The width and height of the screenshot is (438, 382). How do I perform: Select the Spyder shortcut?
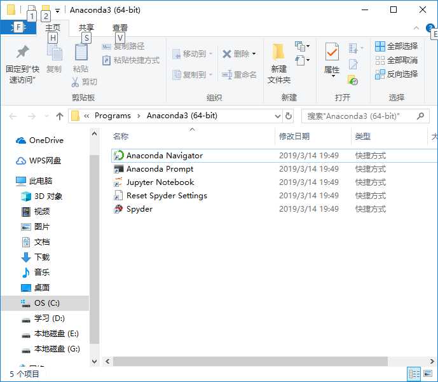pos(275,209)
